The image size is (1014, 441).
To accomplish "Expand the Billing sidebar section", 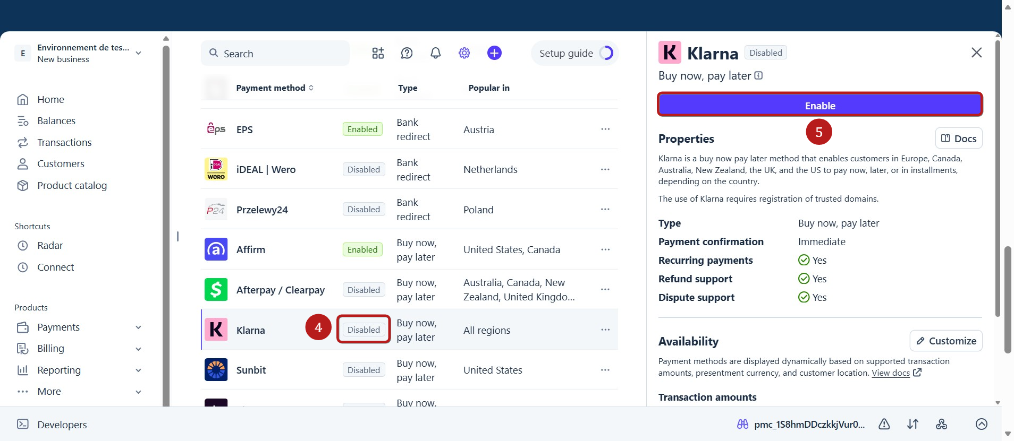I will [138, 349].
